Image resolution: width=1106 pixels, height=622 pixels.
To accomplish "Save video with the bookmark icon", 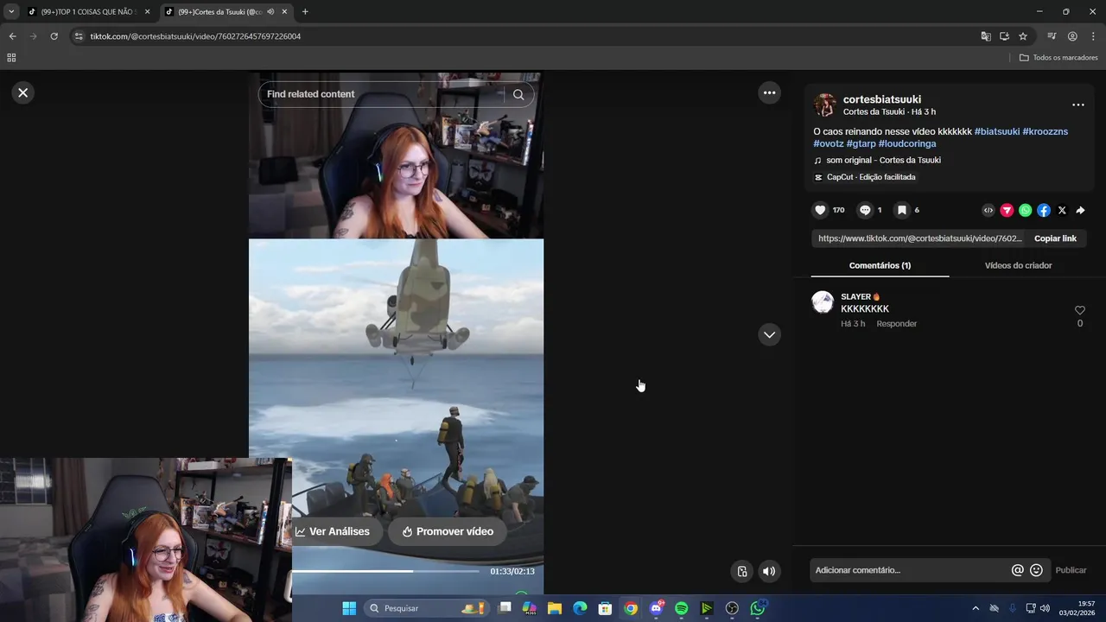I will pos(901,210).
